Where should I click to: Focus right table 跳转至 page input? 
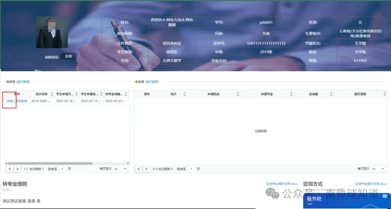click(192, 169)
